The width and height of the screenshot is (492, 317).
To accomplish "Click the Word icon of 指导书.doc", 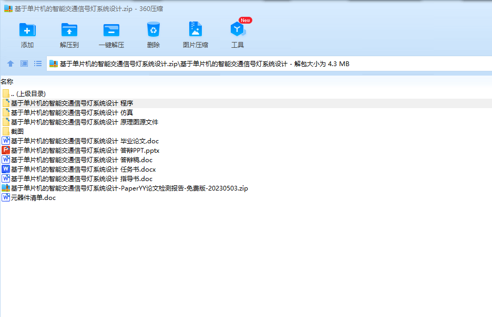I will pyautogui.click(x=6, y=178).
